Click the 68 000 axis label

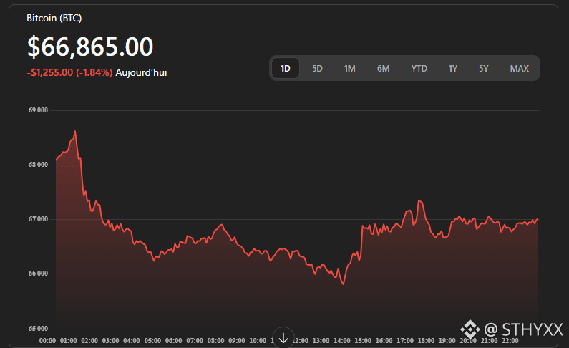coord(38,165)
